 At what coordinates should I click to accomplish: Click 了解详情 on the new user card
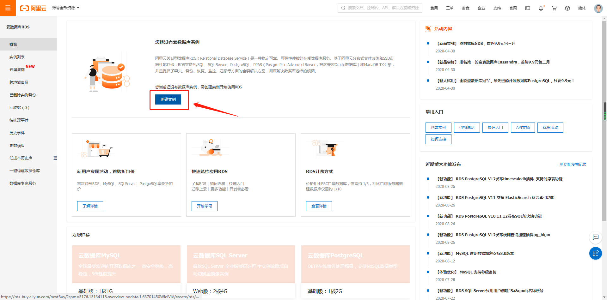pos(90,206)
